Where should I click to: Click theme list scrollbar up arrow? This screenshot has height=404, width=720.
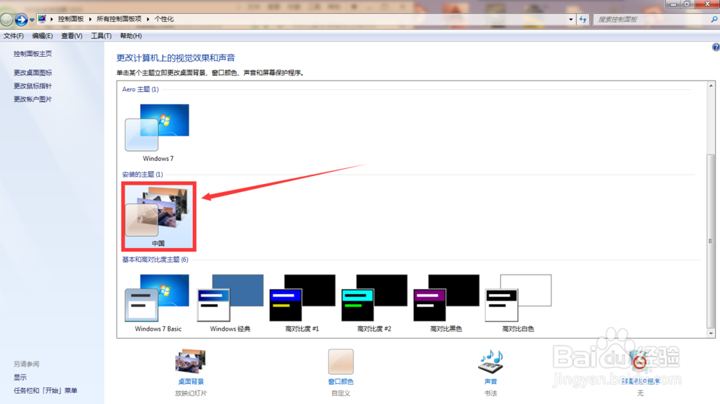coord(711,86)
